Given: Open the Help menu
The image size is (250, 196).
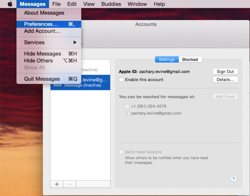Looking at the screenshot, I should [x=159, y=4].
